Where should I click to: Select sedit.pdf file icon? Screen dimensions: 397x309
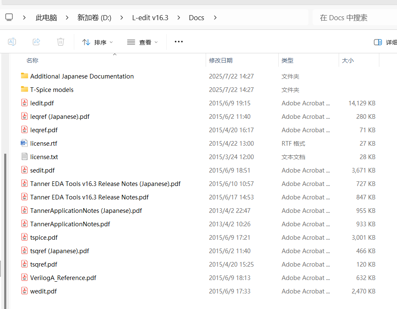(24, 170)
